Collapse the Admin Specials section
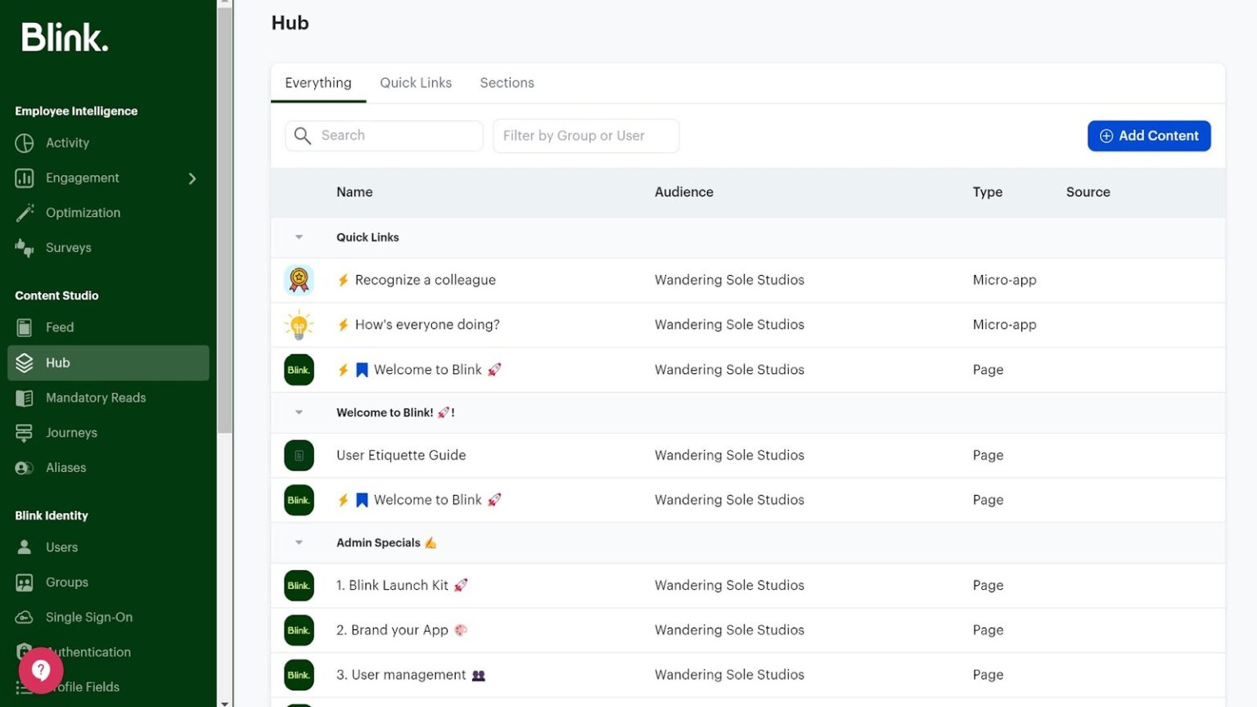The height and width of the screenshot is (707, 1257). [x=299, y=543]
